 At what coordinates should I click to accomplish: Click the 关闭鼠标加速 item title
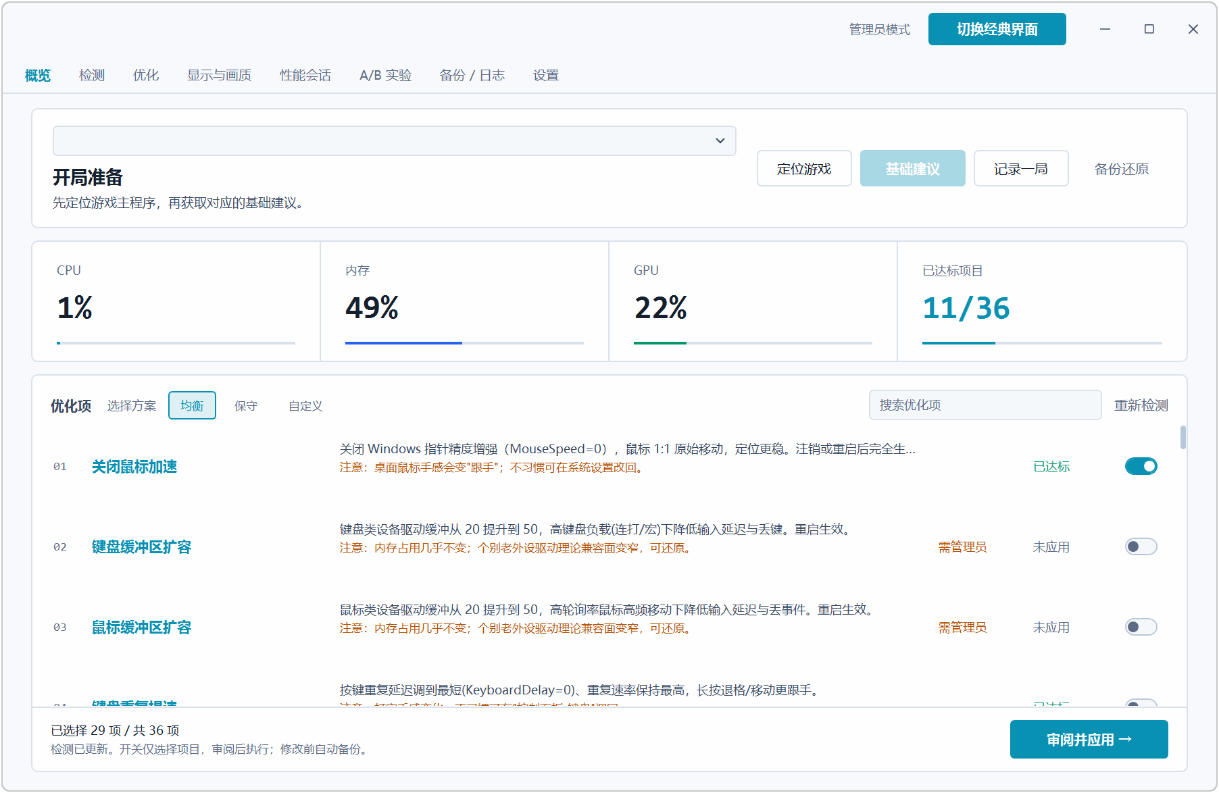pos(134,466)
